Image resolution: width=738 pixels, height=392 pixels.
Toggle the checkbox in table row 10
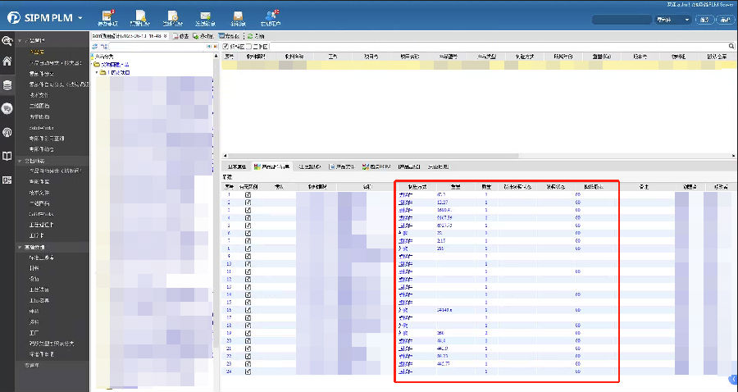pos(248,265)
